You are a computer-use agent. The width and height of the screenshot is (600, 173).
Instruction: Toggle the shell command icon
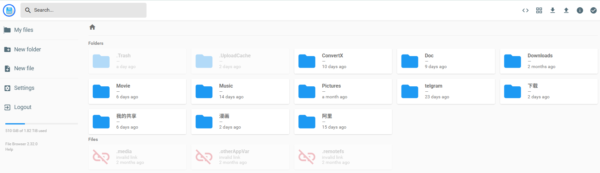coord(525,10)
